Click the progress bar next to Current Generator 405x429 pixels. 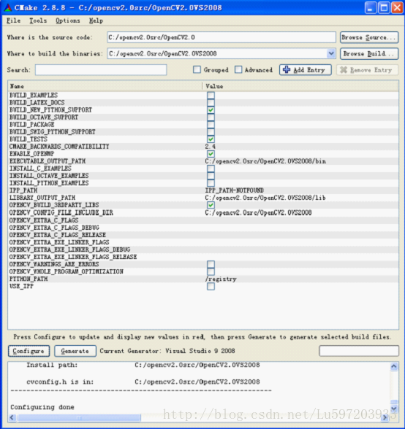click(x=359, y=351)
